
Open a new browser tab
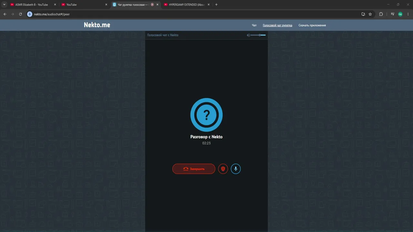pyautogui.click(x=216, y=5)
